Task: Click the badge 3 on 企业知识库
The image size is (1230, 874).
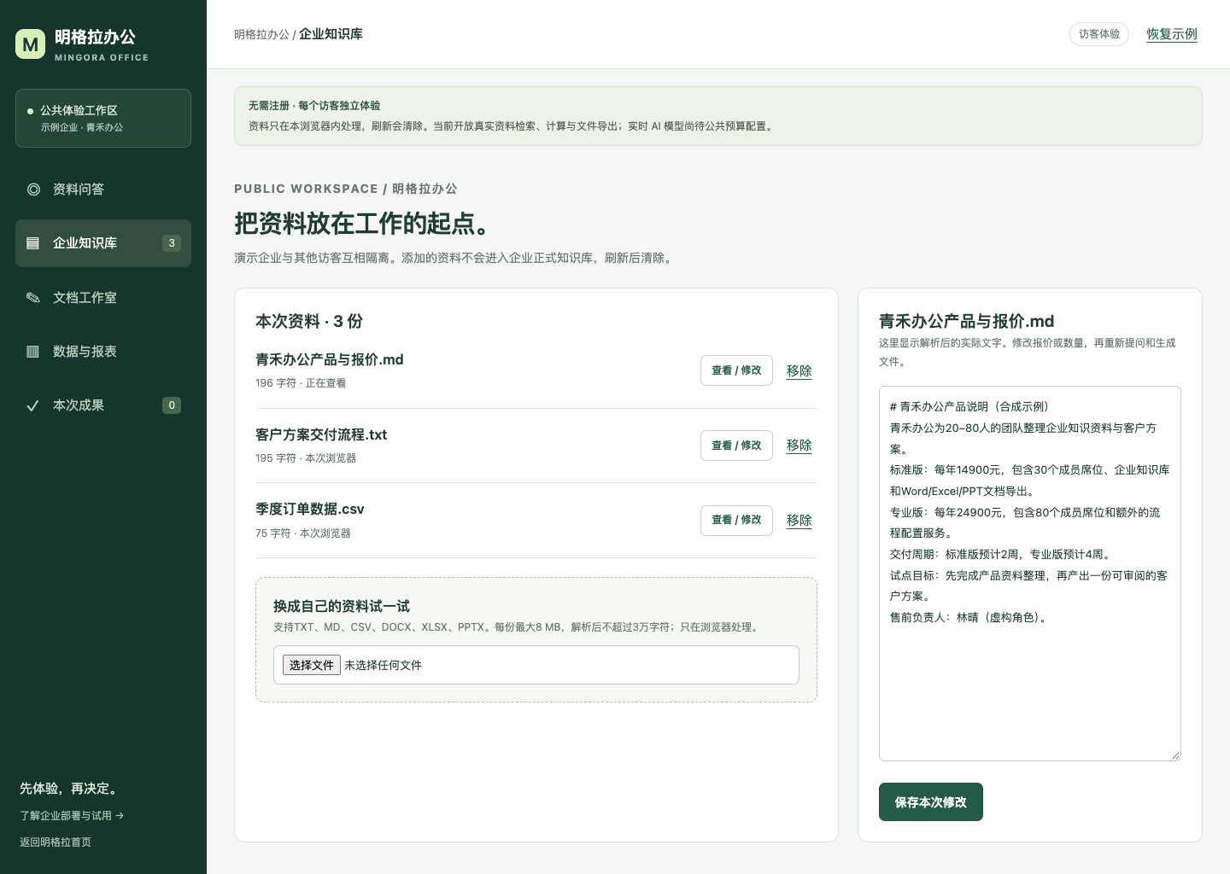Action: pos(172,243)
